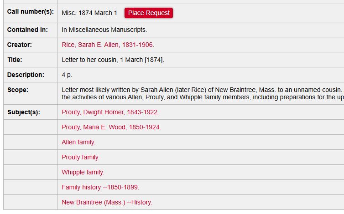344x214 pixels.
Task: Click the Call number(s) field label
Action: coord(30,11)
